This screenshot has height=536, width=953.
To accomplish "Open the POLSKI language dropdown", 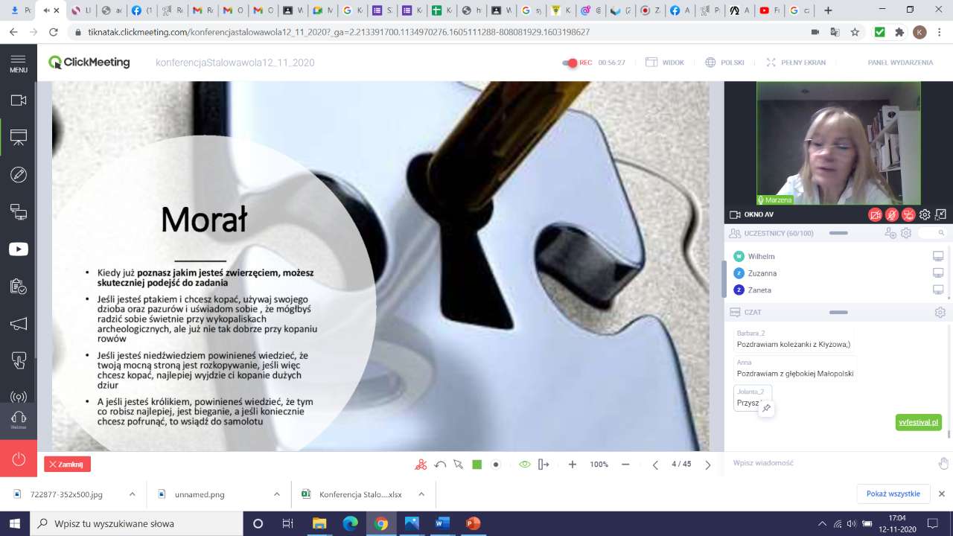I will tap(724, 63).
